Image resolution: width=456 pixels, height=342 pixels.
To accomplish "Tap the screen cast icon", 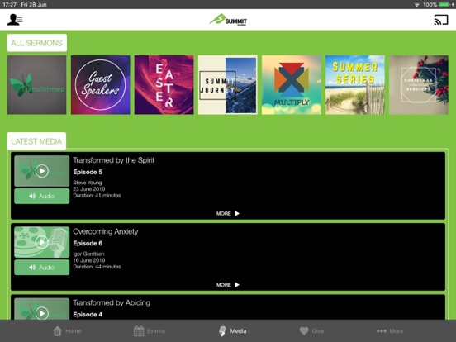I will 441,20.
